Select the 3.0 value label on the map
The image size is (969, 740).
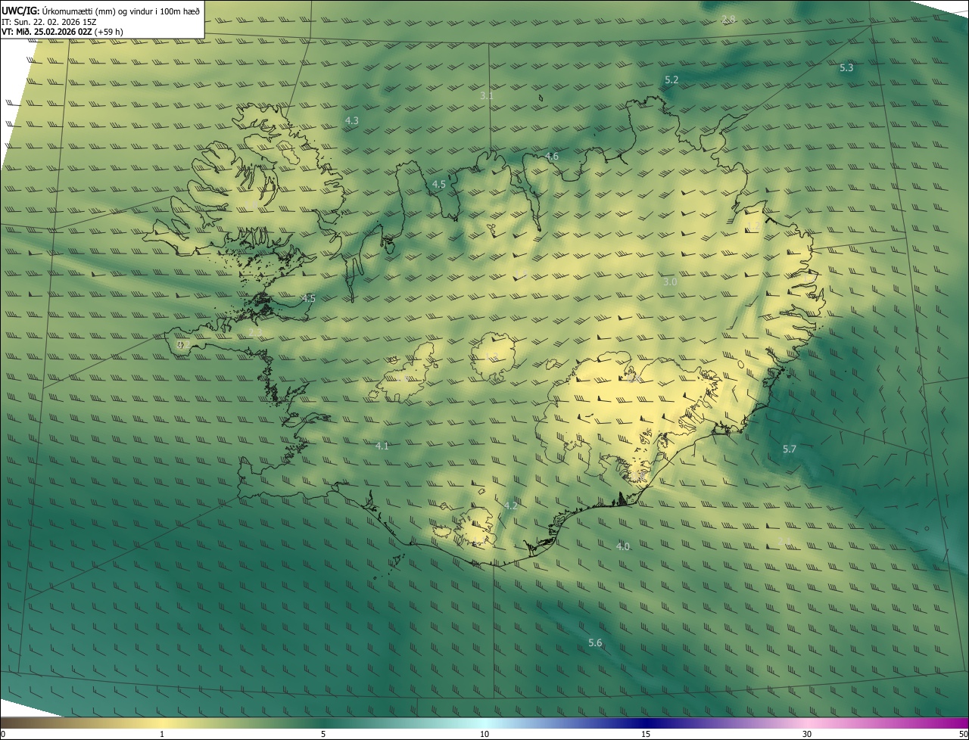[670, 282]
